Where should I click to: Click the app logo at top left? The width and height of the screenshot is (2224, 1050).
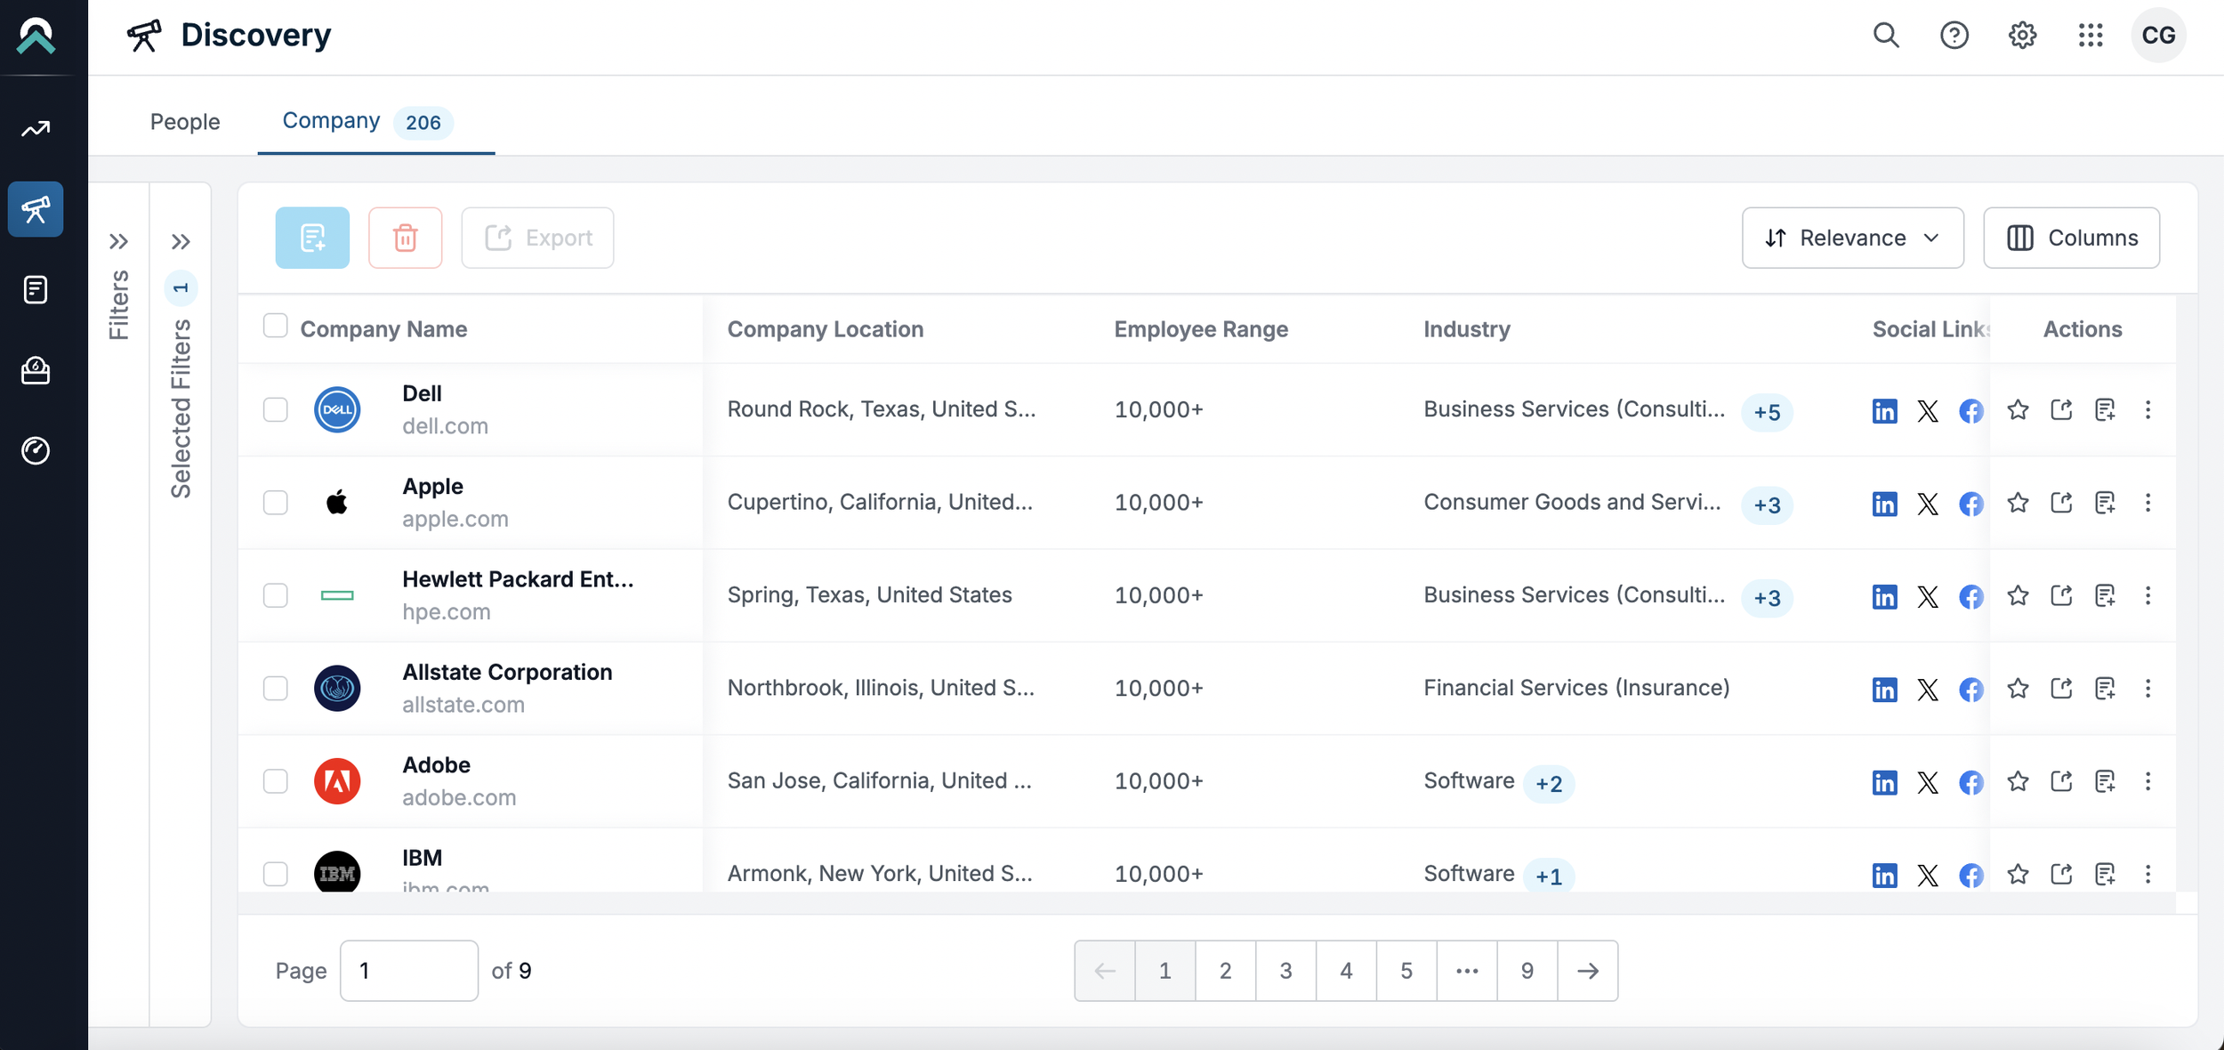coord(36,36)
